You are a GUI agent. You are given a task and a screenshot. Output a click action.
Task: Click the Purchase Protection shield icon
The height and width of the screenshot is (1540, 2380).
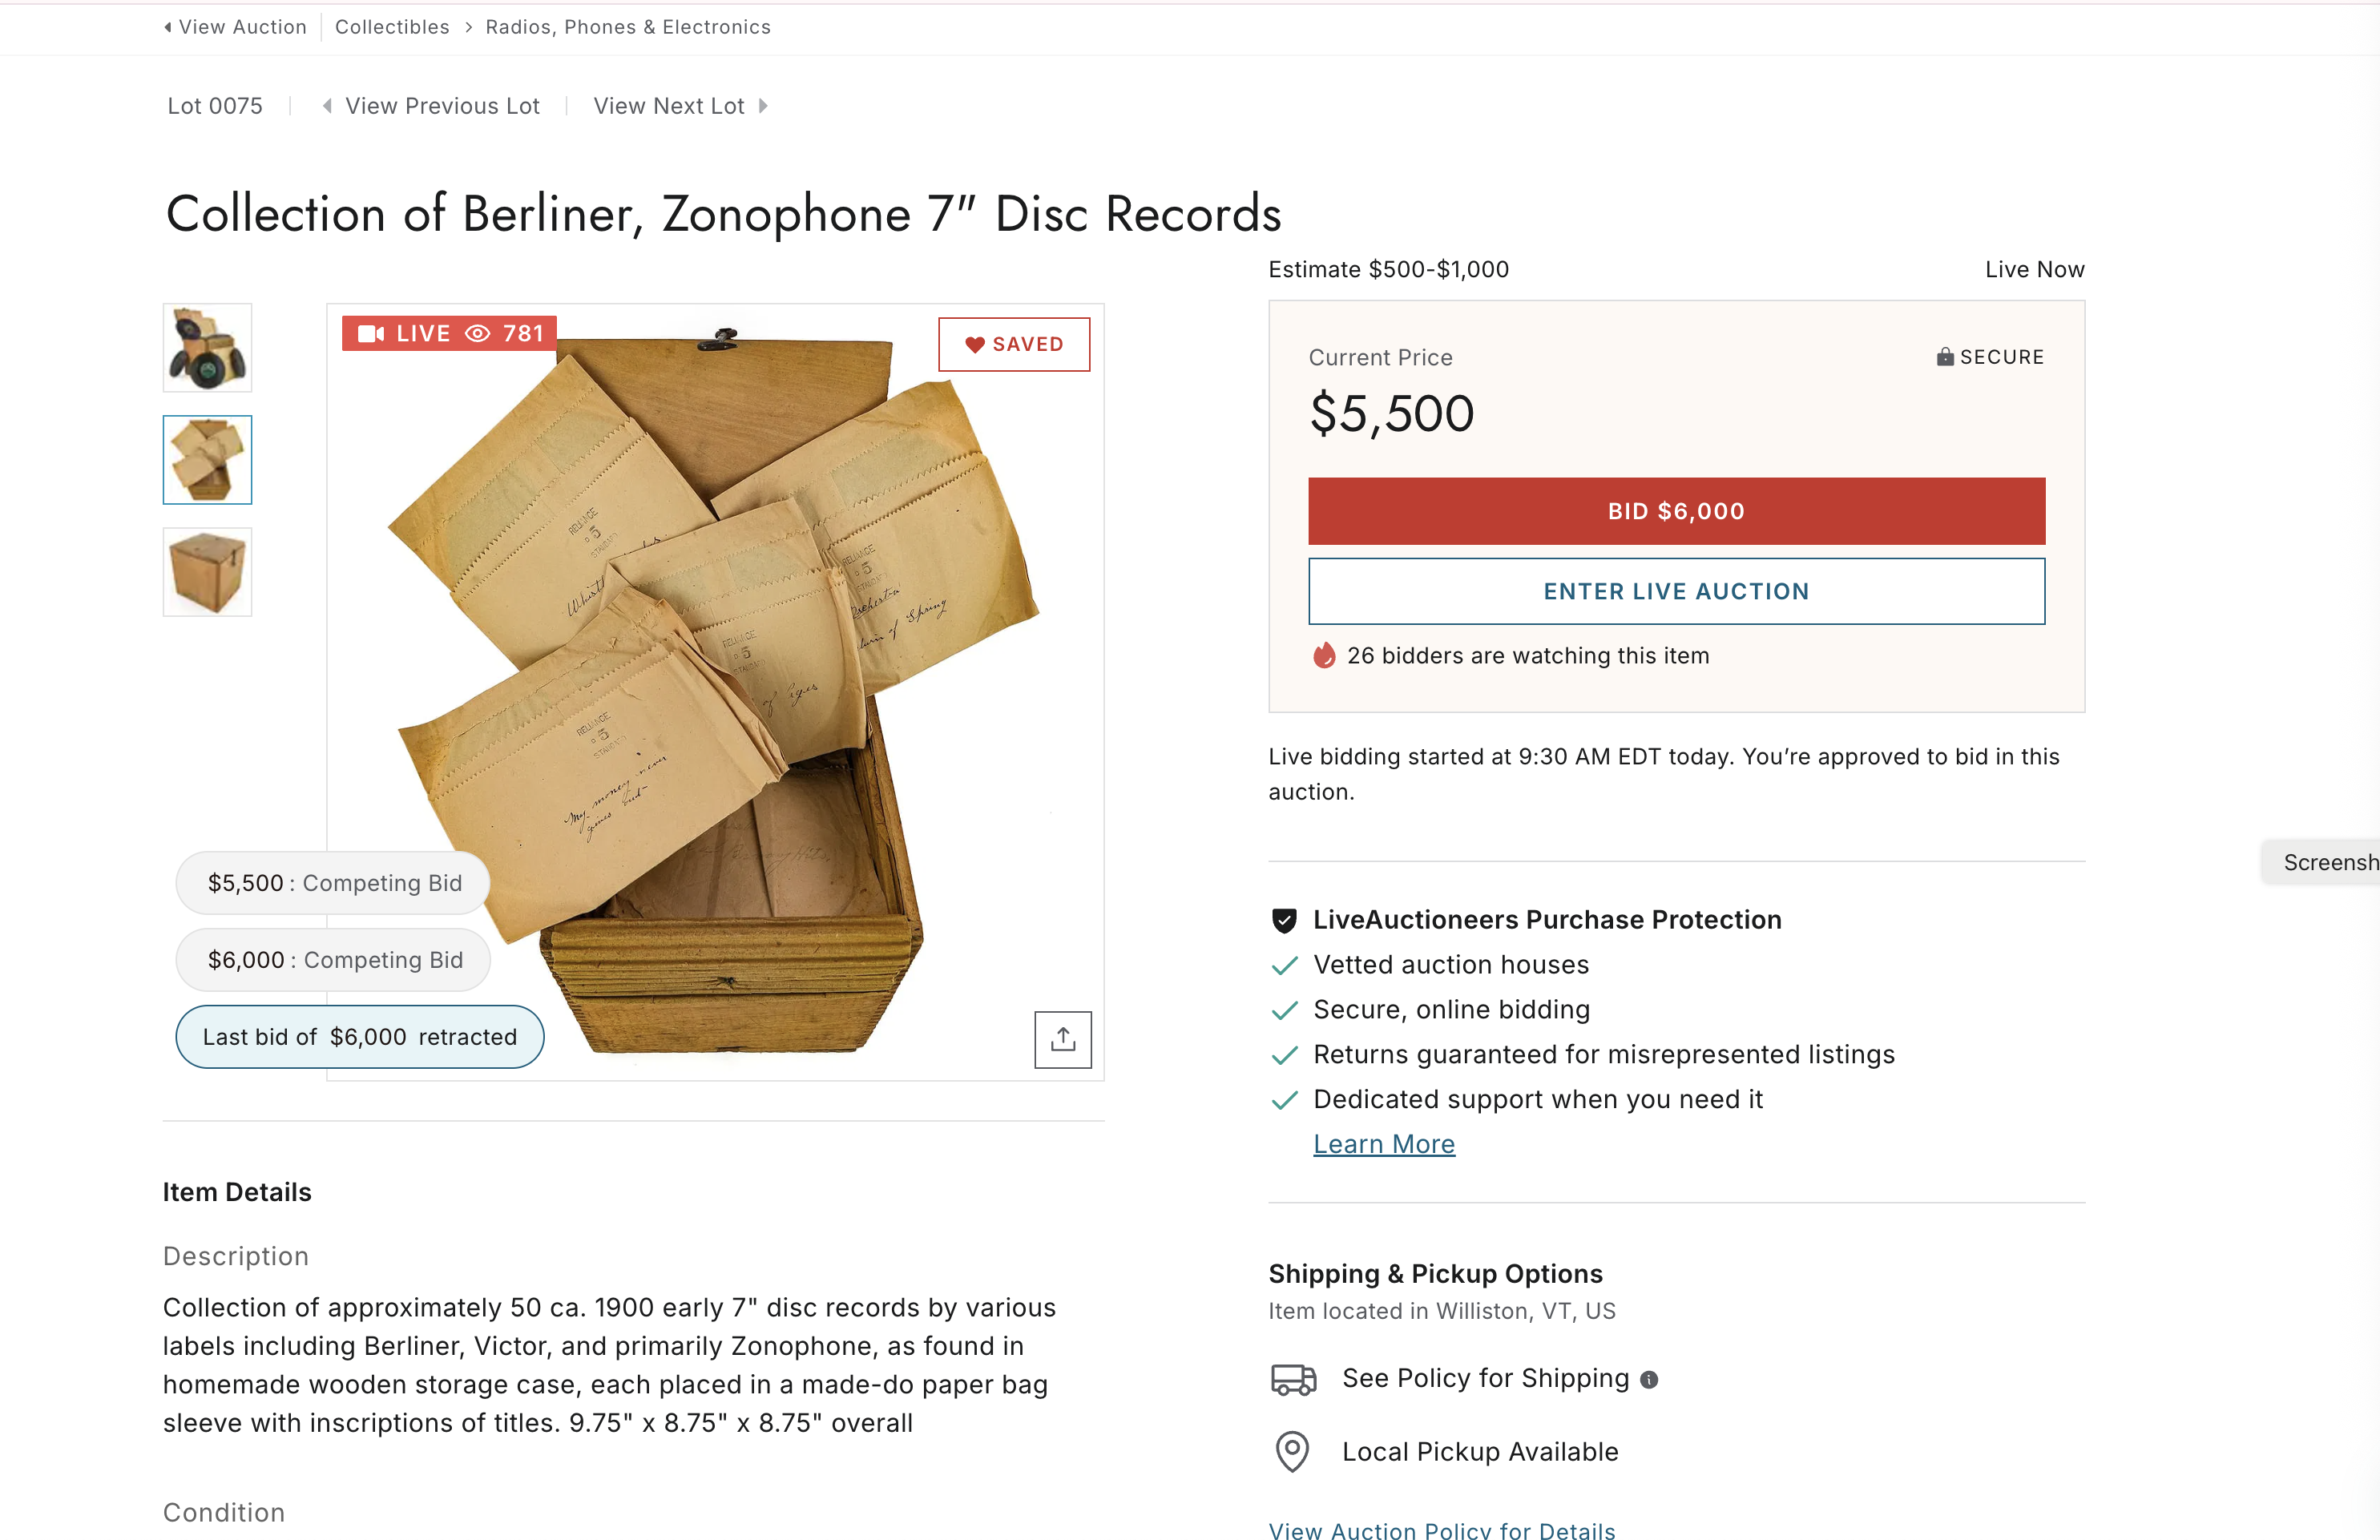coord(1284,920)
